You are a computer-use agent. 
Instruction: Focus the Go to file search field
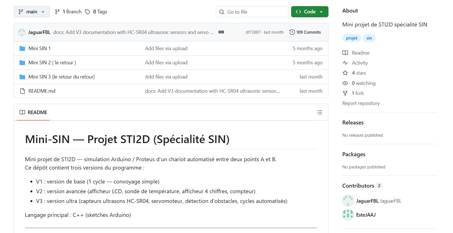(252, 12)
